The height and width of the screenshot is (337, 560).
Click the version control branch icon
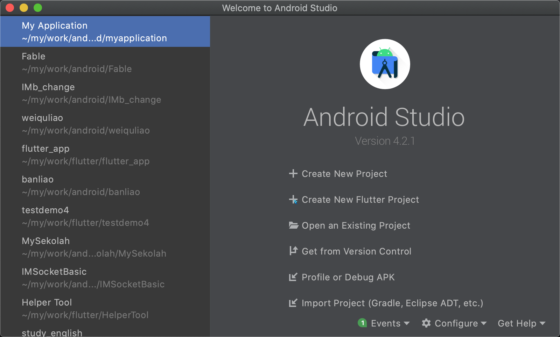click(293, 251)
